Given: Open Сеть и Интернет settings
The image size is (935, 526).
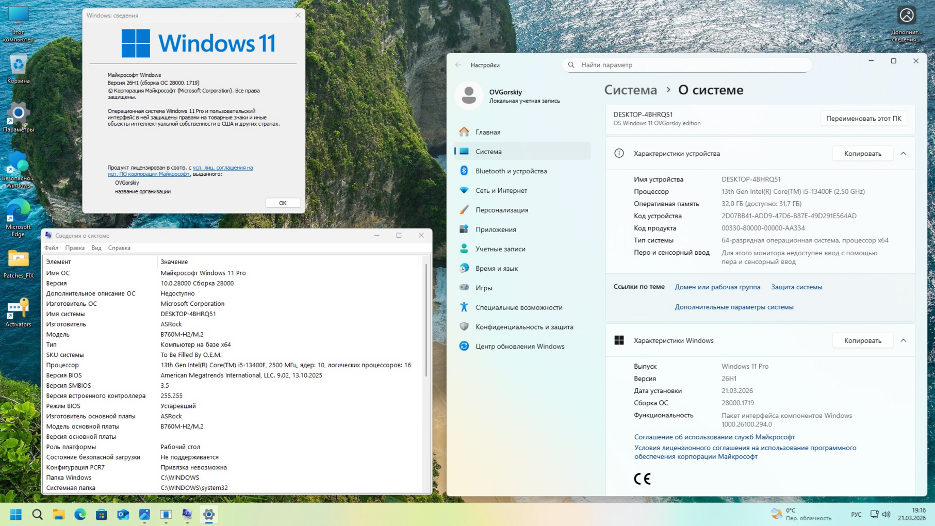Looking at the screenshot, I should [x=501, y=190].
